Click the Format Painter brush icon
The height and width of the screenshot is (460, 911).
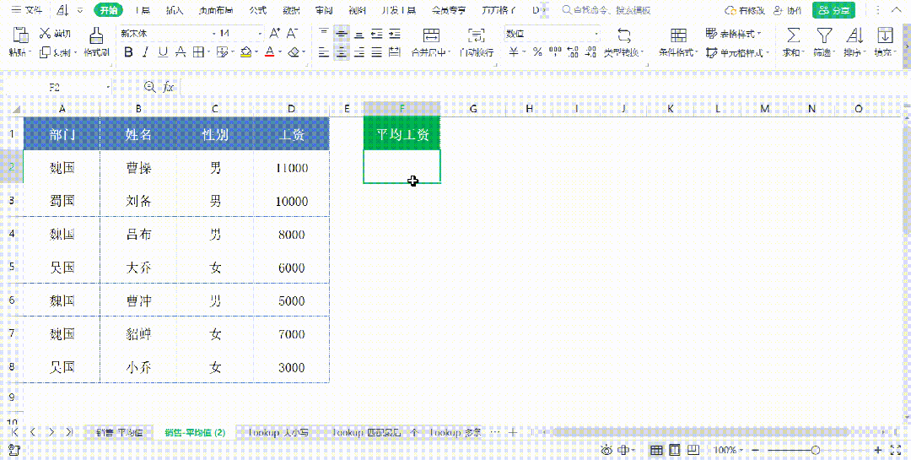click(x=96, y=35)
